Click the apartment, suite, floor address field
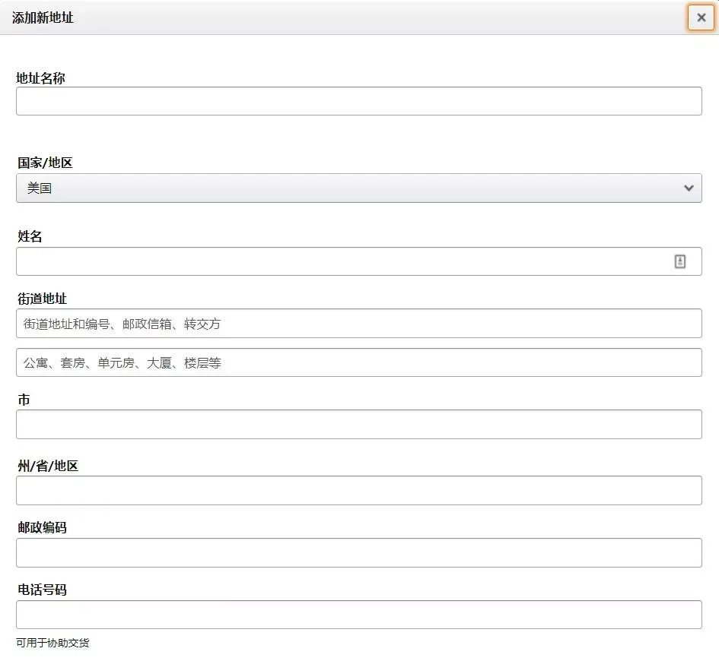Image resolution: width=719 pixels, height=661 pixels. pyautogui.click(x=358, y=362)
